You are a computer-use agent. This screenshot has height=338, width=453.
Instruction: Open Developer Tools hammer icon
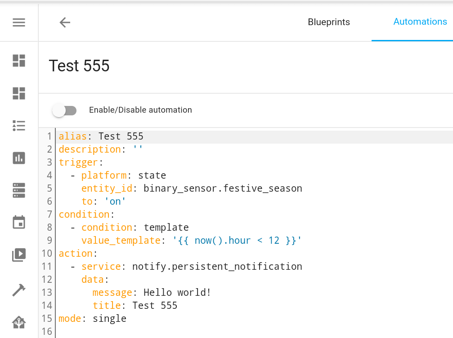pyautogui.click(x=19, y=290)
